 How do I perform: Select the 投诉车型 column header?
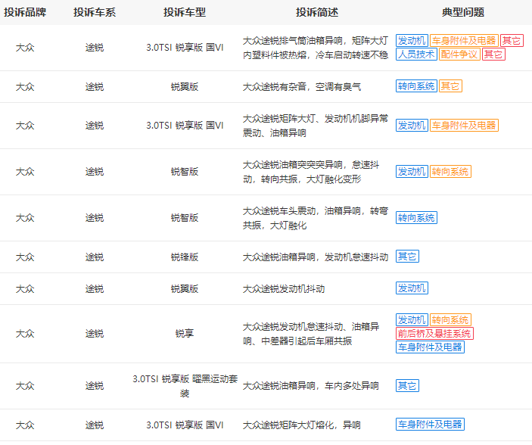click(x=185, y=12)
